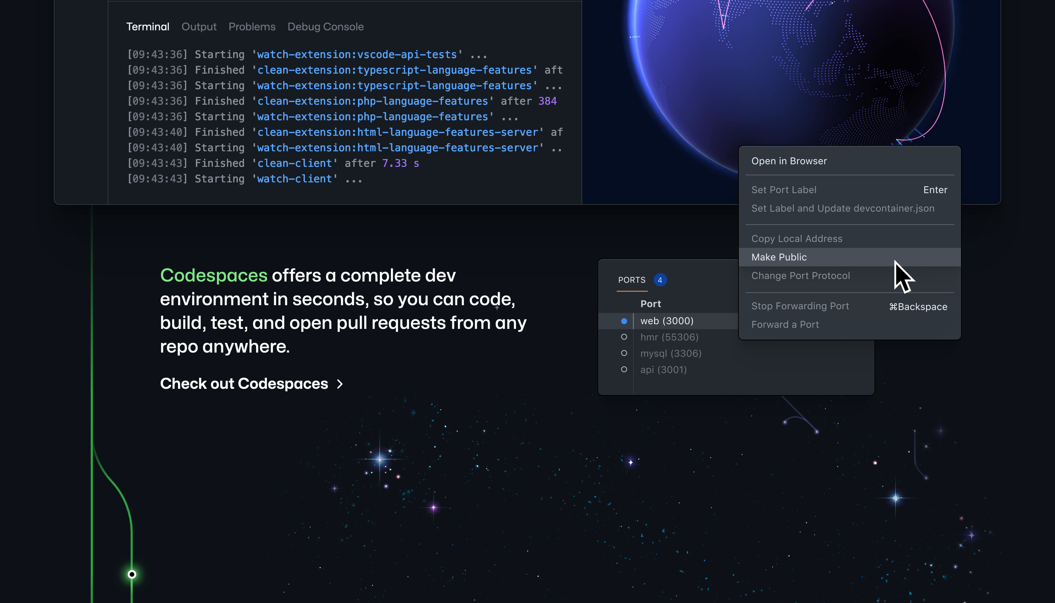The width and height of the screenshot is (1055, 603).
Task: Click Copy Local Address option
Action: [796, 239]
